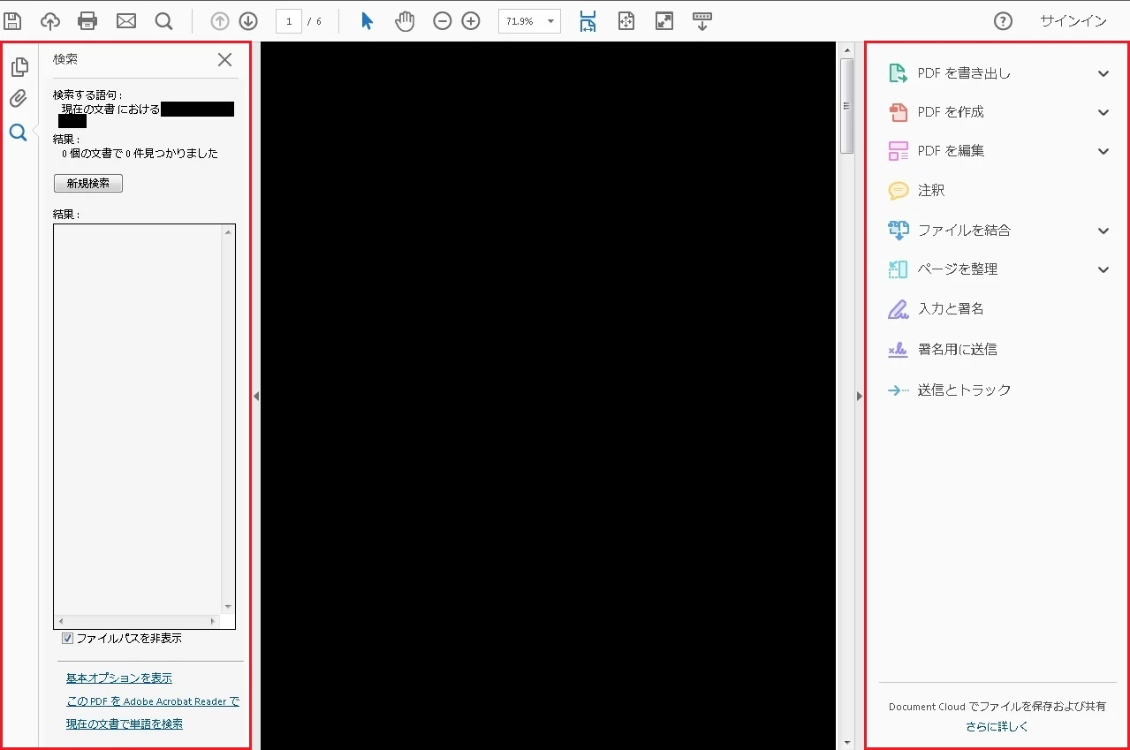
Task: Expand the ページを整理 chevron
Action: pos(1103,269)
